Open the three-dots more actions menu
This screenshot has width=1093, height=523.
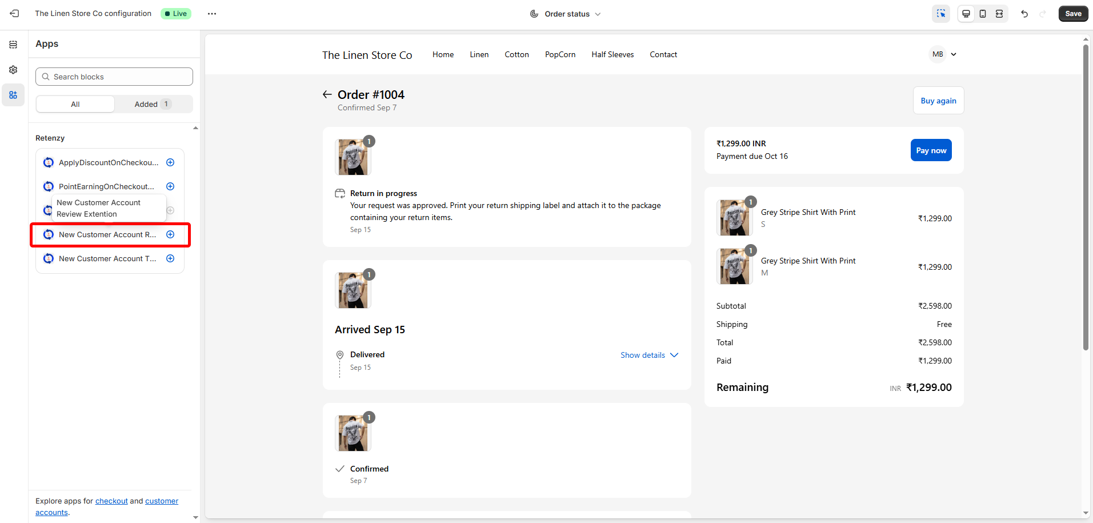pyautogui.click(x=212, y=14)
